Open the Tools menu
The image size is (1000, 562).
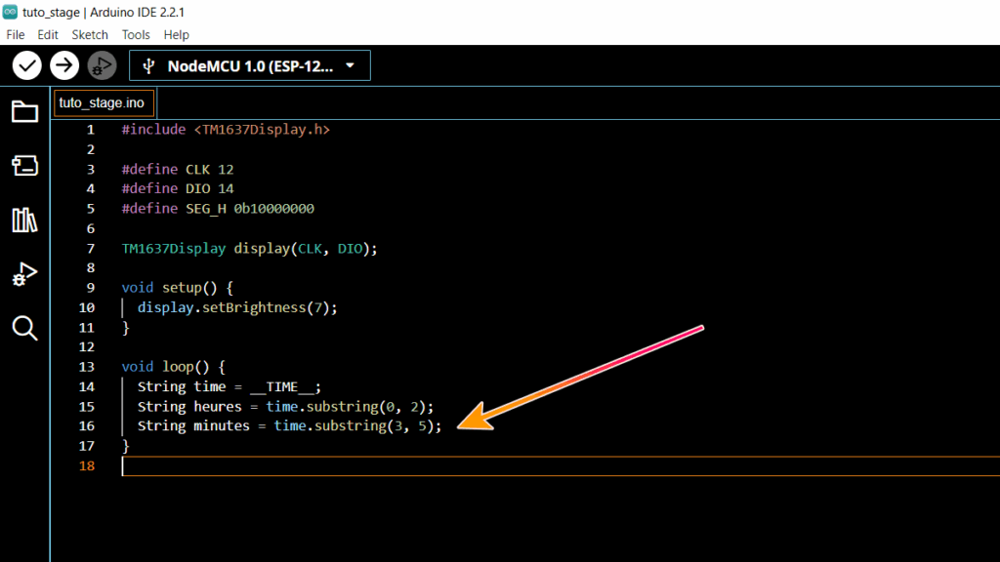click(x=136, y=35)
